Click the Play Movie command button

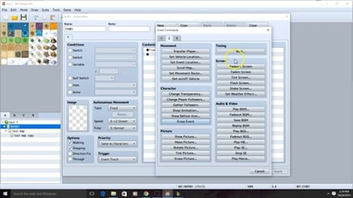click(240, 159)
